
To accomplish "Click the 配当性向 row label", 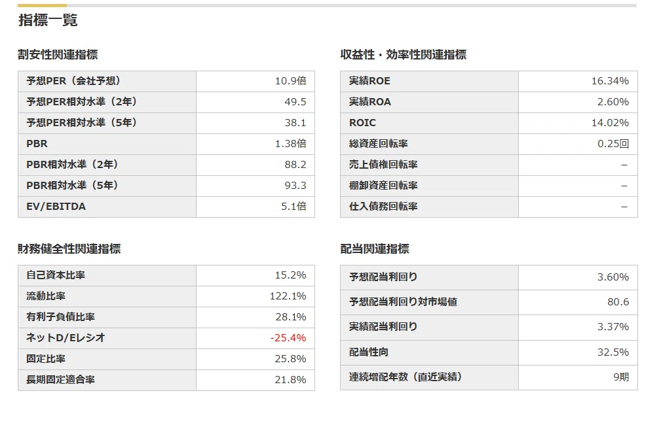I will click(369, 352).
